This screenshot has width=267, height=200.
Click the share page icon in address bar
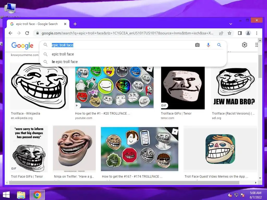221,33
